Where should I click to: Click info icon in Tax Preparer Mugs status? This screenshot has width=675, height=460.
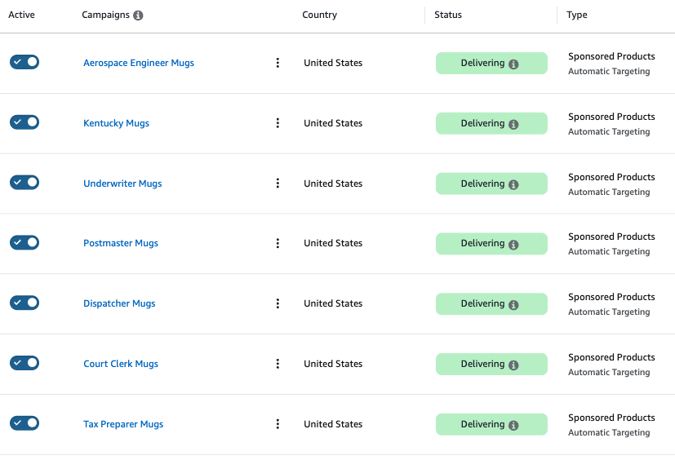click(513, 426)
